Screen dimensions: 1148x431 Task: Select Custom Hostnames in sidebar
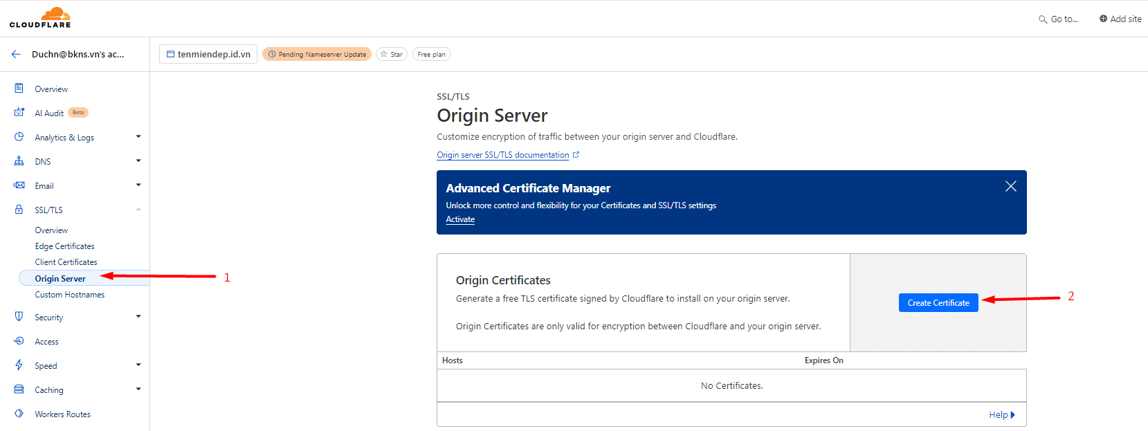(x=70, y=295)
